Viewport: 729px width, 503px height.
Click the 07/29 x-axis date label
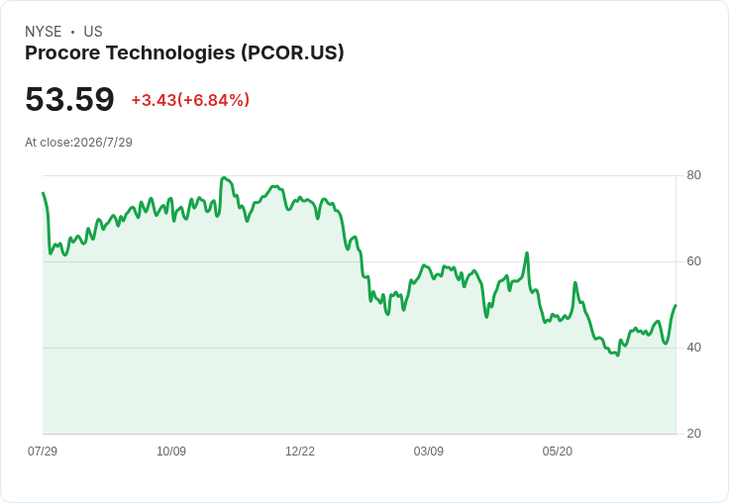(x=43, y=451)
